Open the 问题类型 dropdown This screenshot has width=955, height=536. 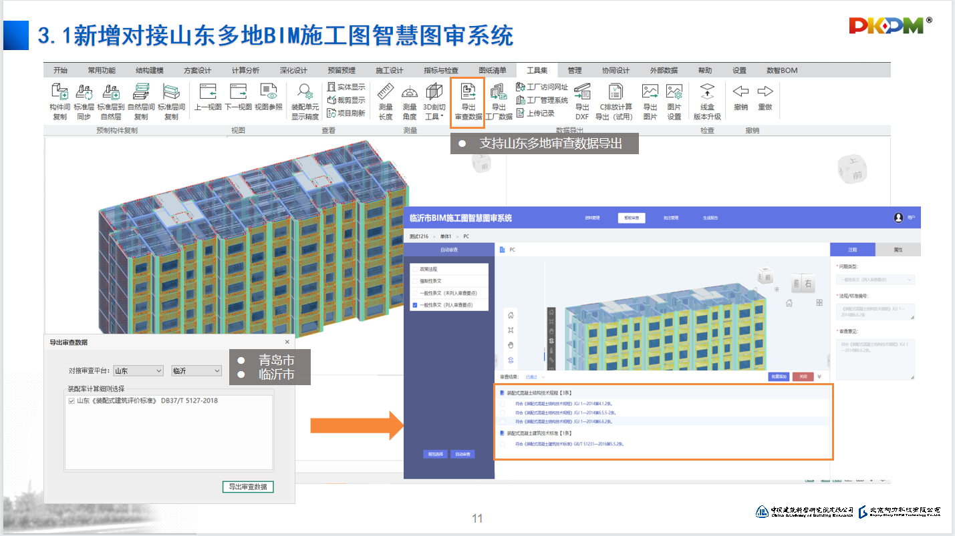click(x=875, y=280)
